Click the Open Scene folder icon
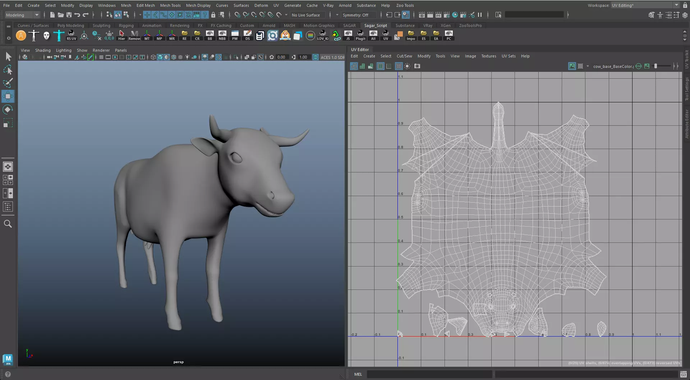Viewport: 690px width, 380px height. tap(61, 15)
